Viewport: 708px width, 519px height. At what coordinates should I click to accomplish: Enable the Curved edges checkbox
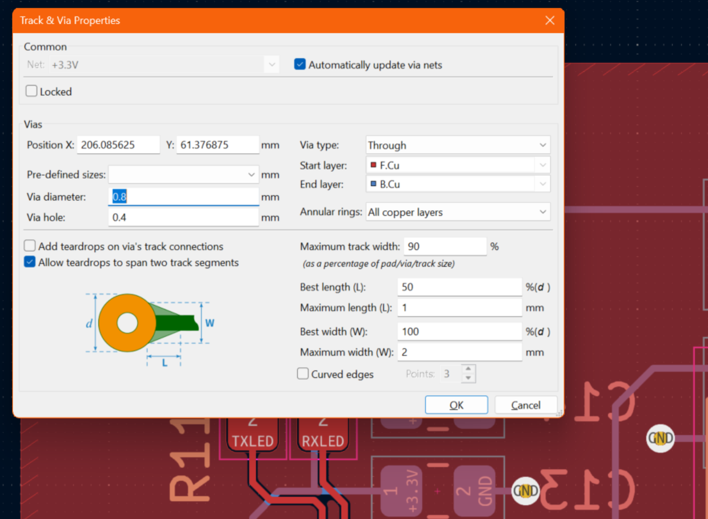point(303,374)
